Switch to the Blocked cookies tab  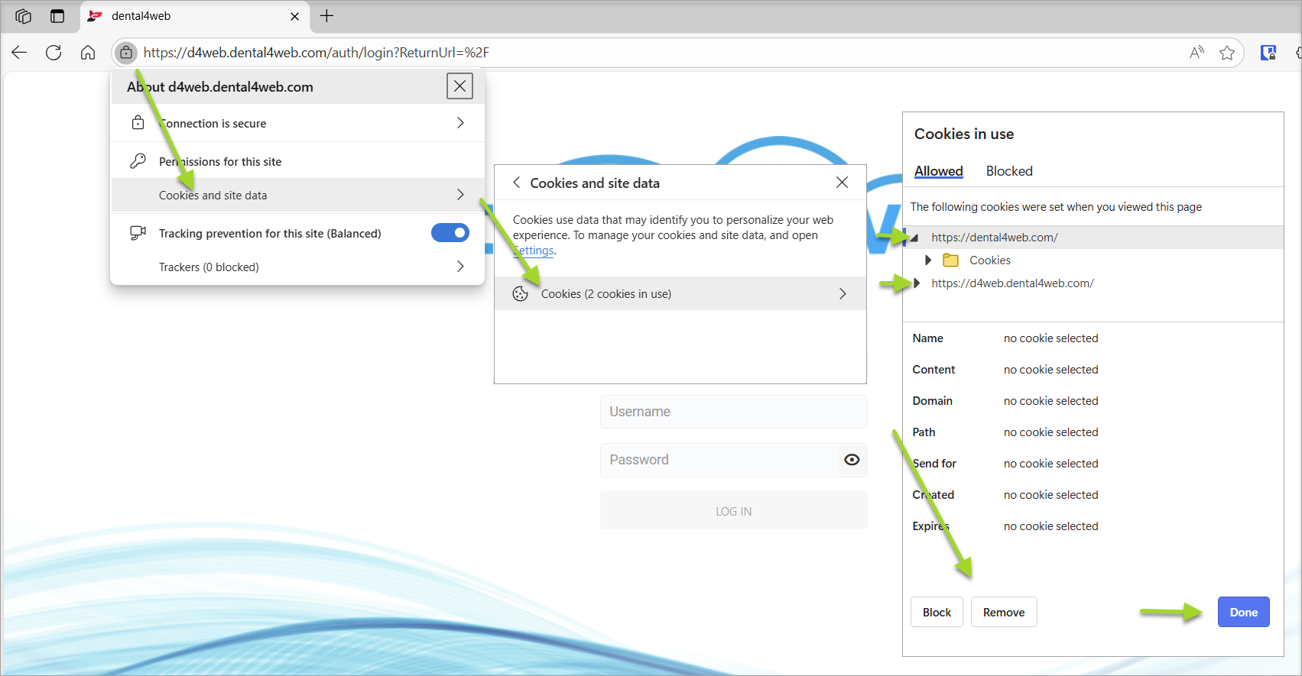click(1008, 171)
